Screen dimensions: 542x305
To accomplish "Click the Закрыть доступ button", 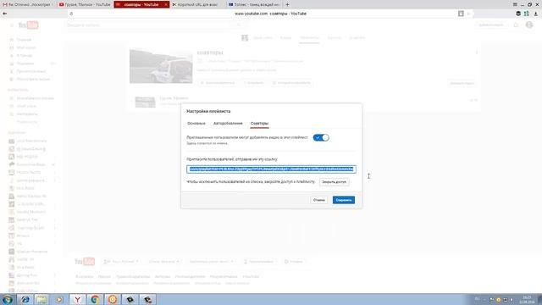I will pos(334,182).
